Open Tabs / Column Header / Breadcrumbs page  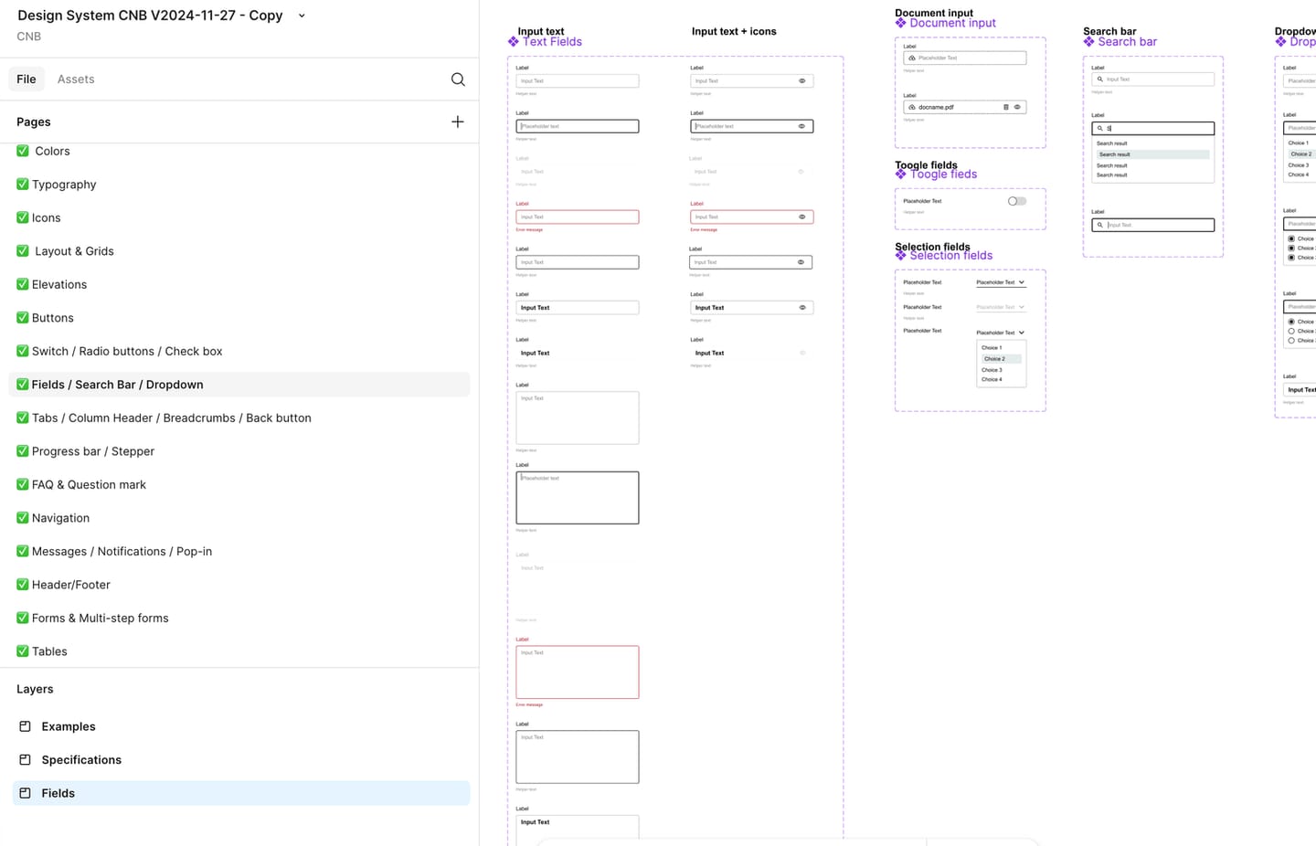coord(239,418)
